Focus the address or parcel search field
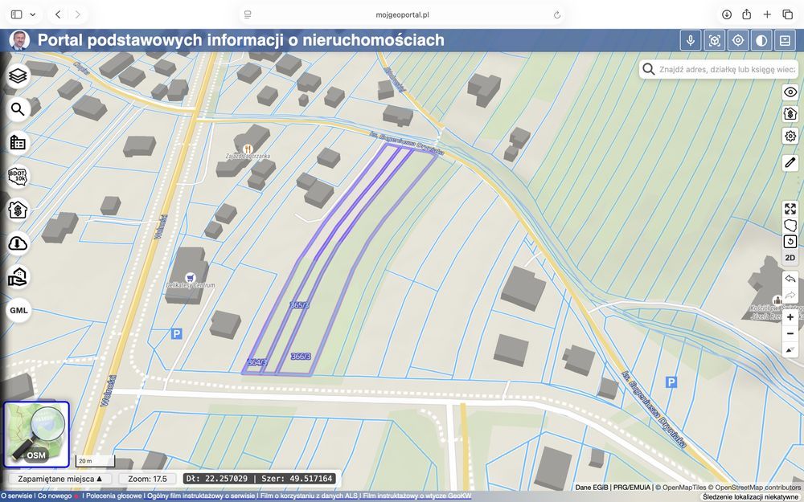This screenshot has height=502, width=804. [x=720, y=69]
